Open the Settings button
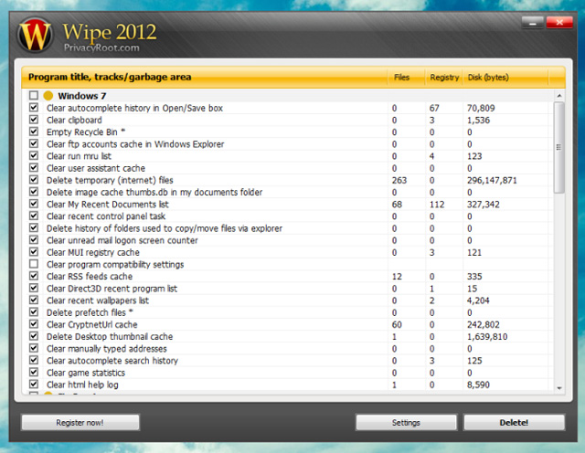 click(406, 423)
